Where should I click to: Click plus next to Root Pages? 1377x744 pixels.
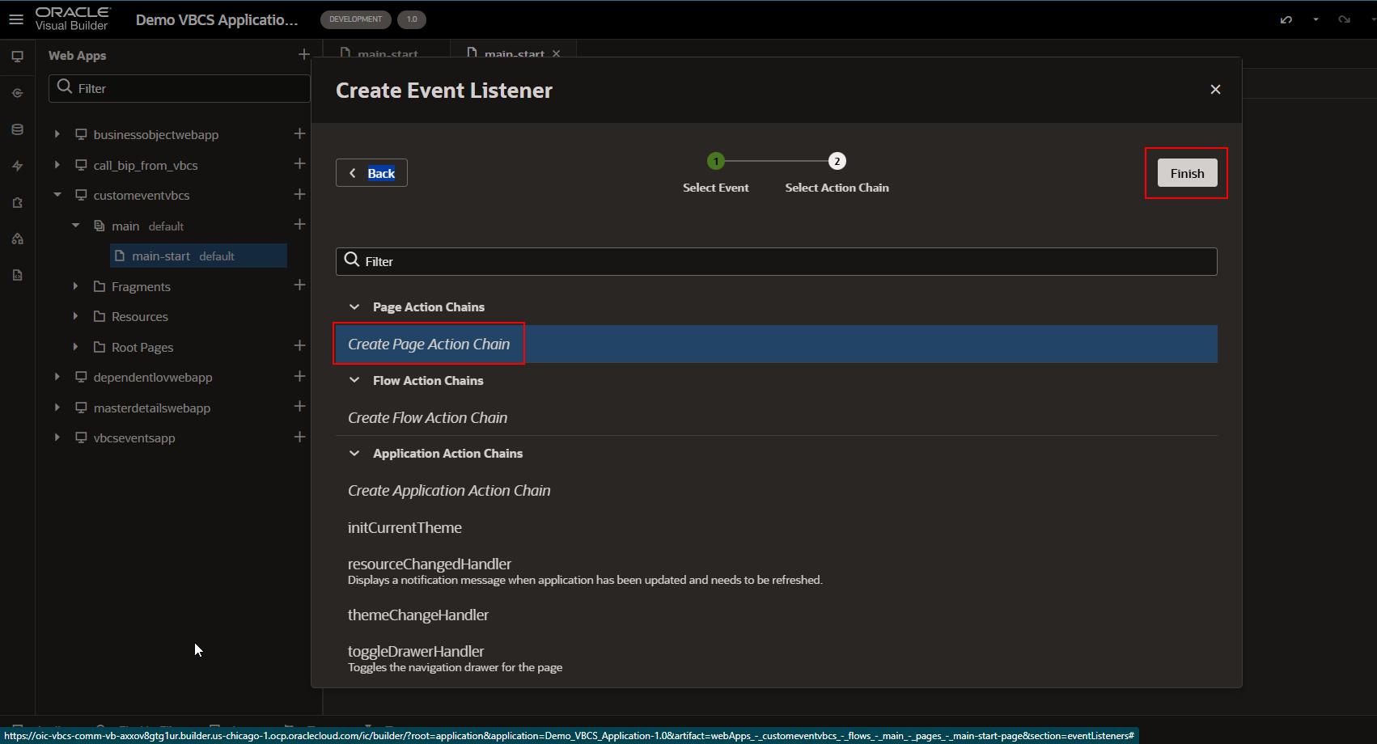[x=299, y=345]
